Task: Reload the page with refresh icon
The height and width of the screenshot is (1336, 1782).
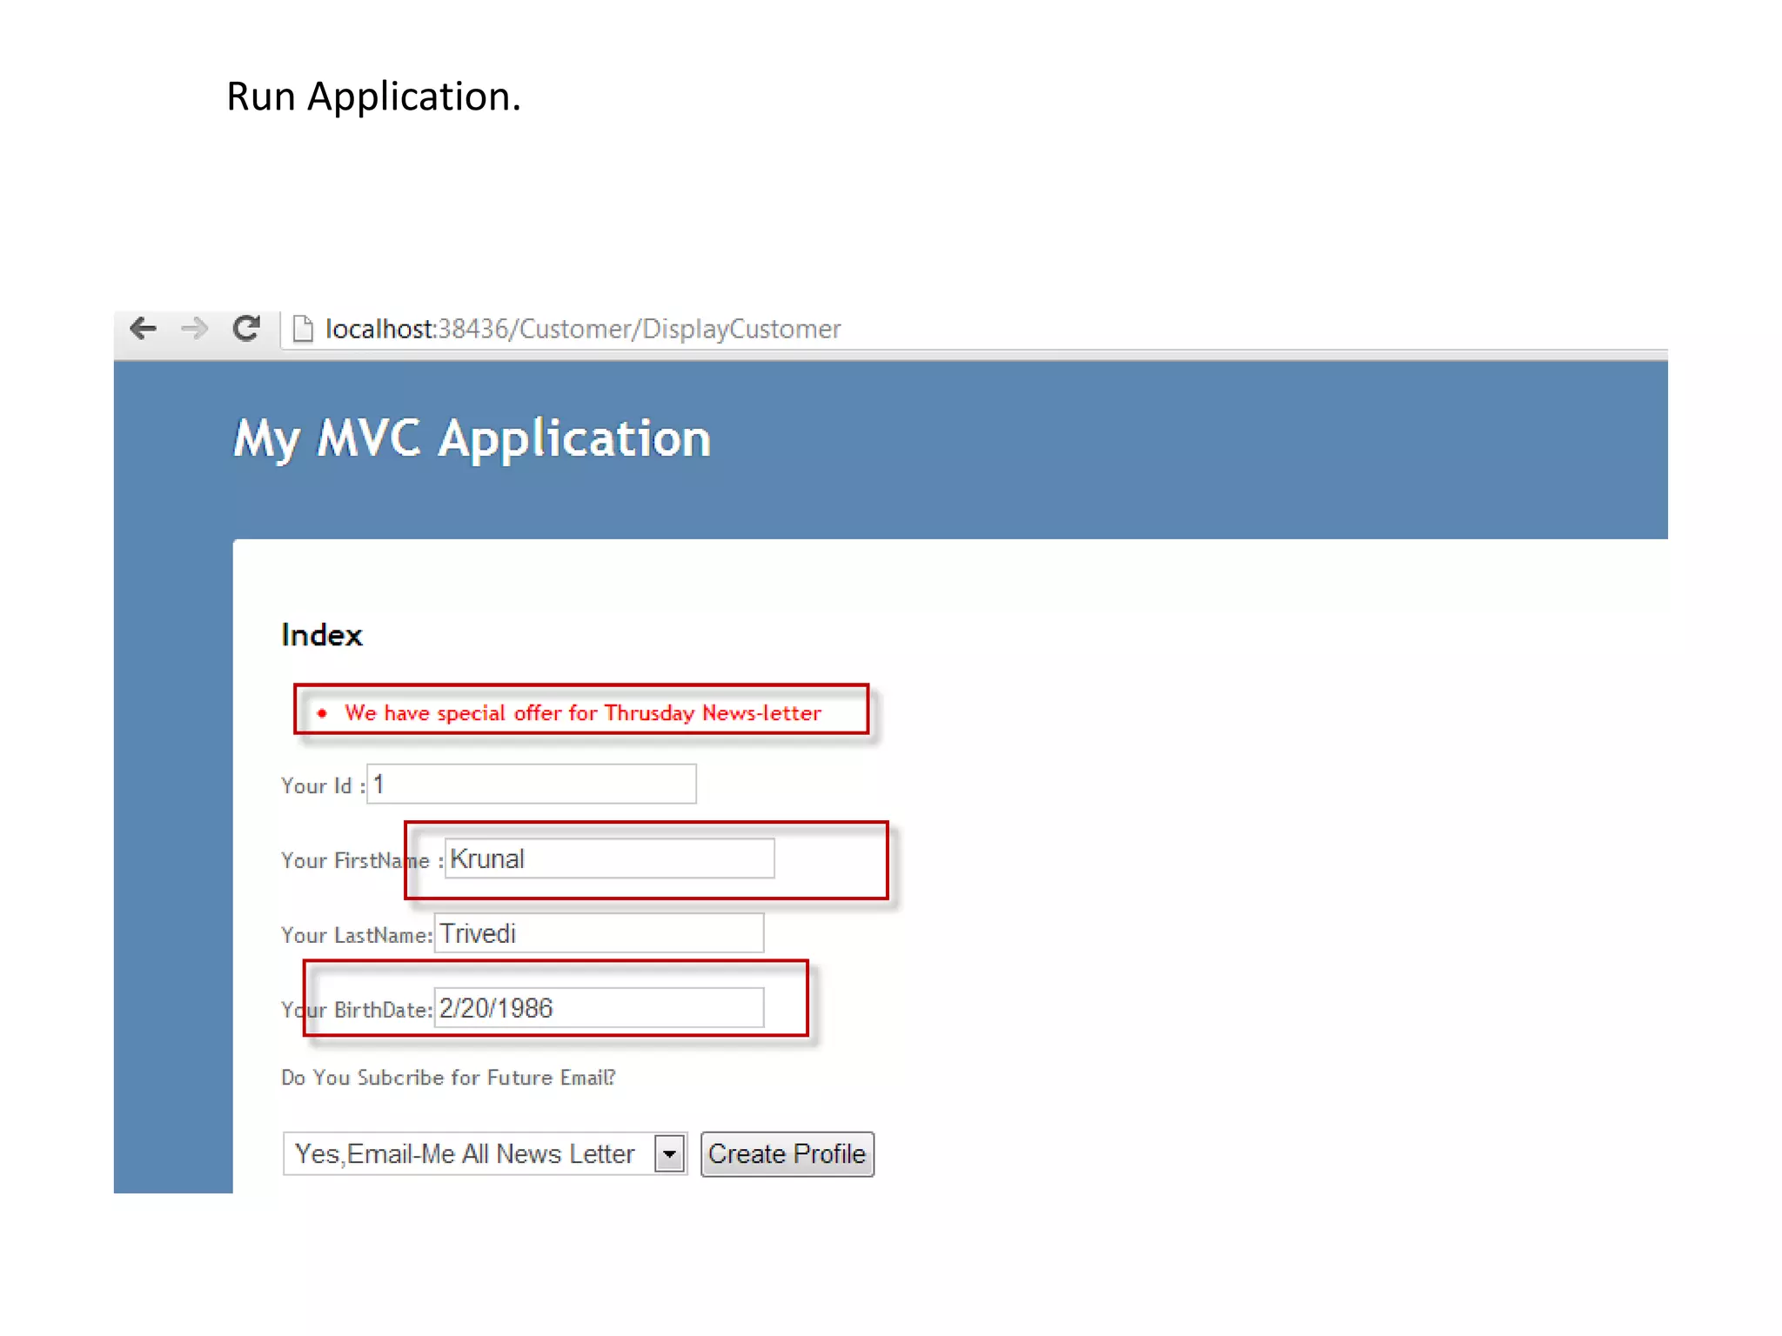Action: point(247,329)
